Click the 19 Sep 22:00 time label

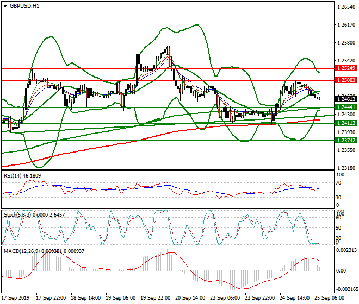click(x=155, y=298)
